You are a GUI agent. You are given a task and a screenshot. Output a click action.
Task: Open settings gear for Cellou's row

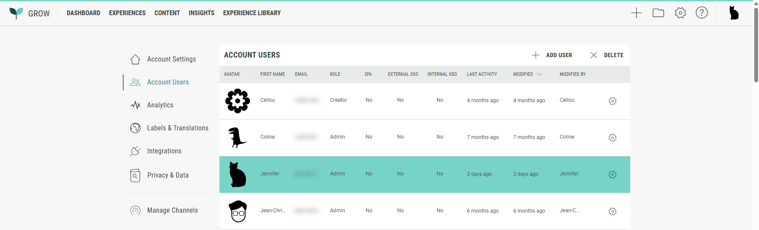pos(612,101)
